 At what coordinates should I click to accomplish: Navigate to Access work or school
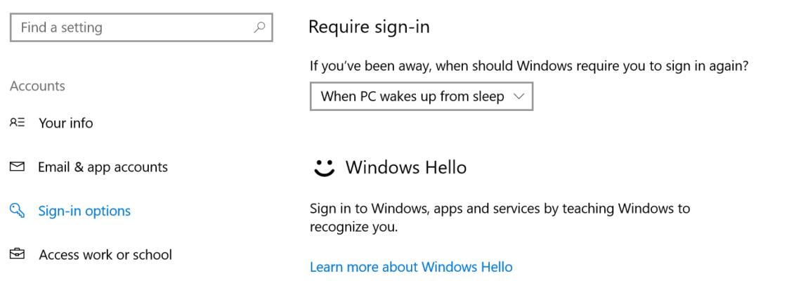105,254
